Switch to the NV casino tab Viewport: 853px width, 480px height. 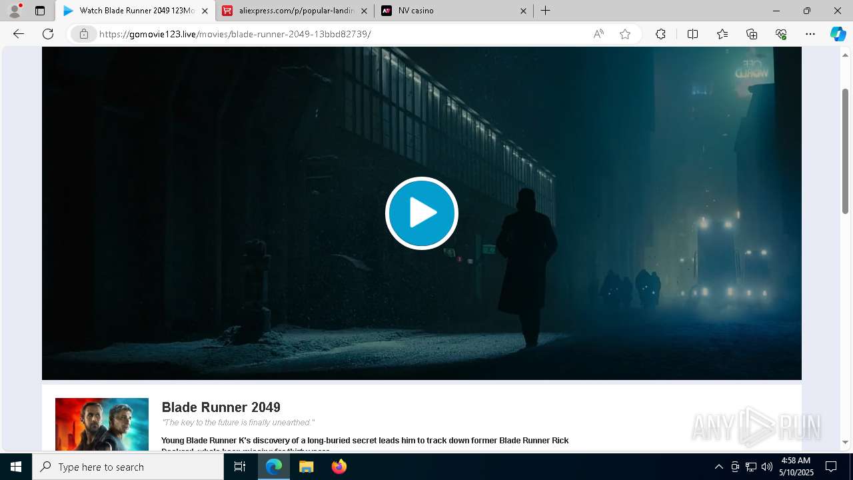point(454,11)
